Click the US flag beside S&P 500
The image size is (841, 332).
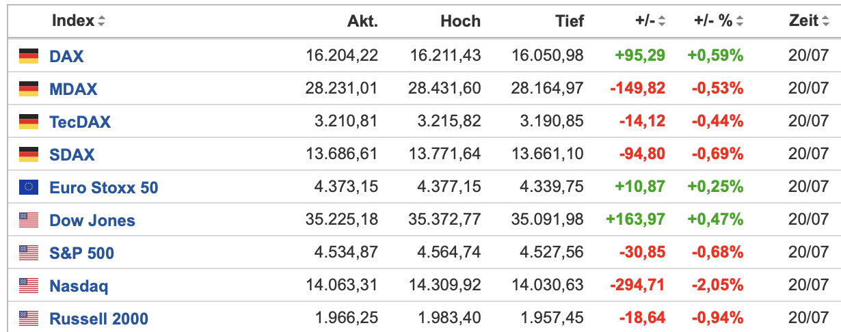[29, 253]
